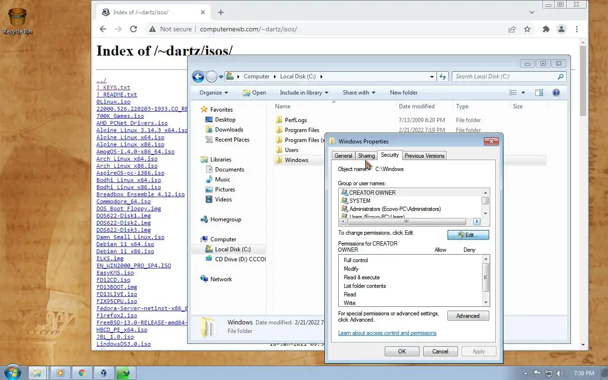Click New folder in Explorer toolbar
Screen dimensions: 608x380
coord(404,93)
